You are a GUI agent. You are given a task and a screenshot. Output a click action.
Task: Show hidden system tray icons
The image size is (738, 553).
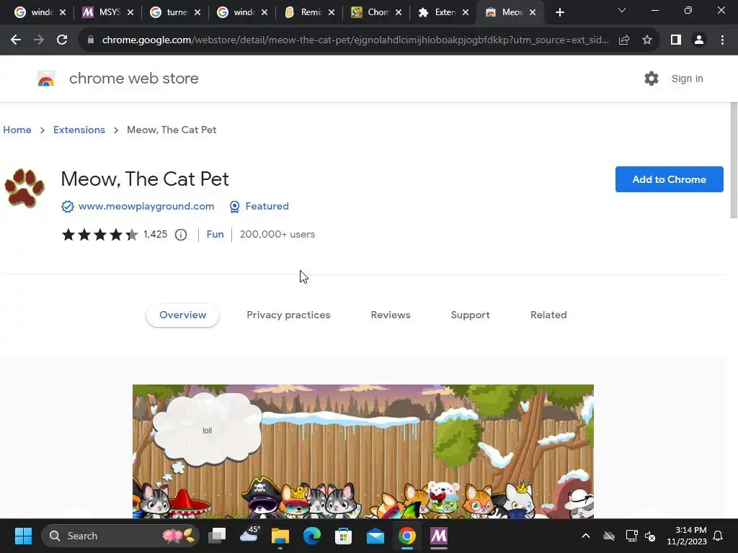tap(586, 536)
